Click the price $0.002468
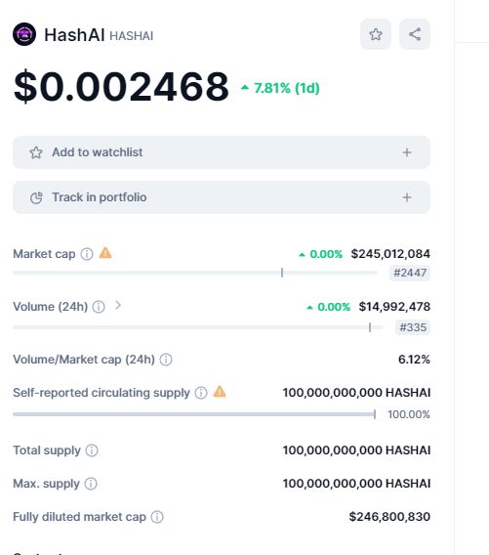The width and height of the screenshot is (489, 555). [121, 87]
